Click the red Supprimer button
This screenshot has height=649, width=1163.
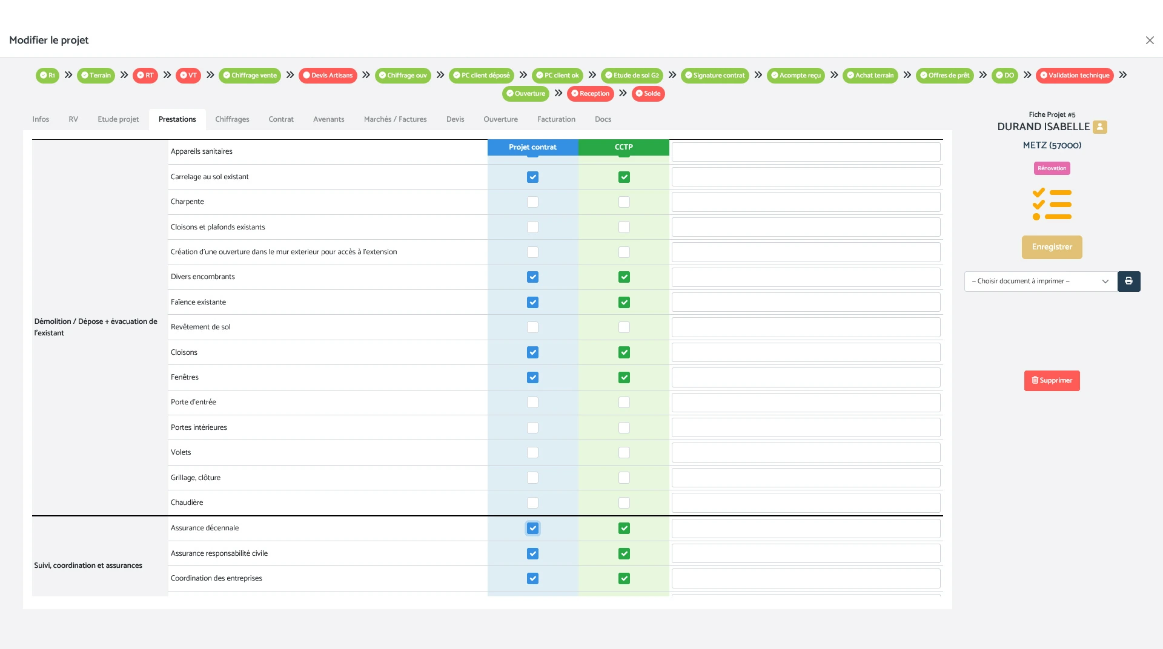[x=1052, y=381]
